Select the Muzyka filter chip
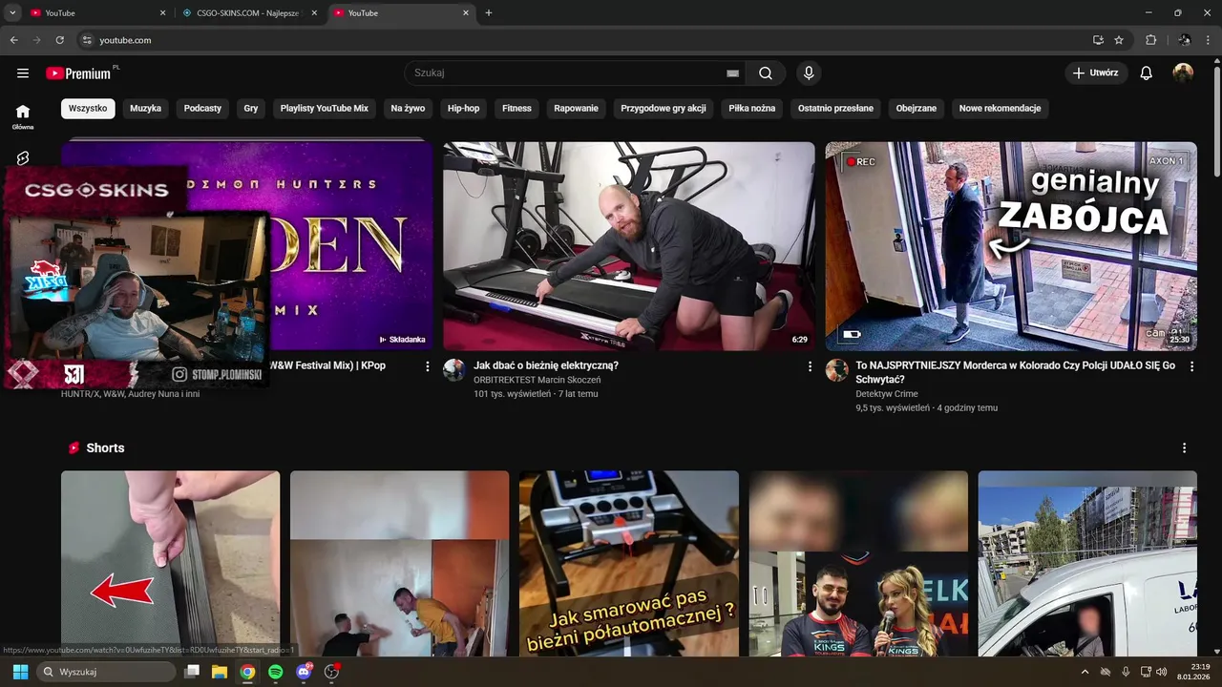Viewport: 1222px width, 687px height. click(145, 109)
